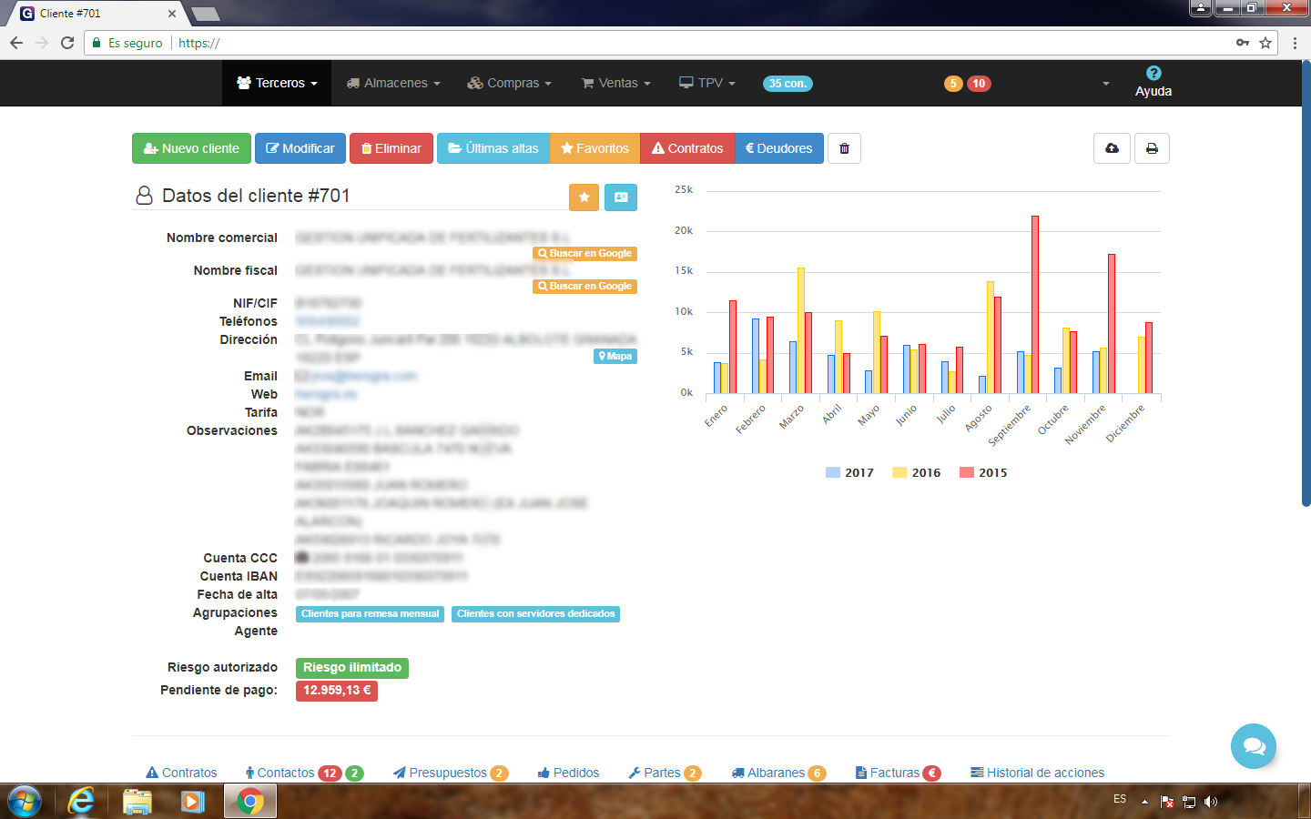Screen dimensions: 1311x819
Task: Open Internet Explorer from the taskbar
Action: pyautogui.click(x=81, y=802)
